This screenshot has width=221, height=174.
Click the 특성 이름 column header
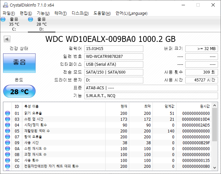64,107
